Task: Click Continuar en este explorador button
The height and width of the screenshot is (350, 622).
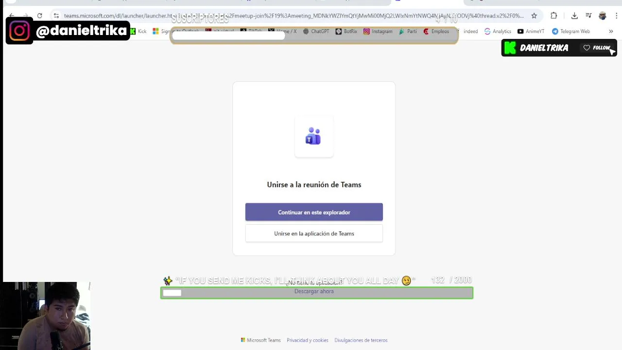Action: 314,212
